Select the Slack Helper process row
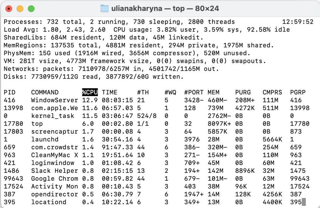Screen dimensions: 320x208 tap(126, 171)
